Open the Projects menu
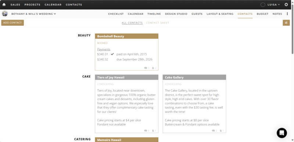294x142 pixels. pos(32,5)
